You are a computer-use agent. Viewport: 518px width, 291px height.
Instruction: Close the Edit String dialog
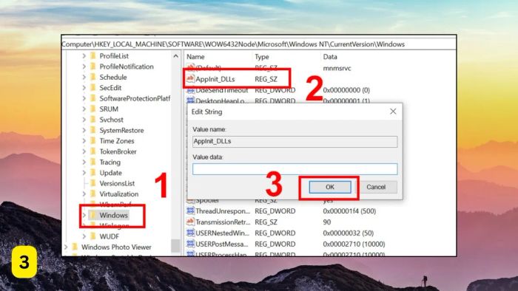[393, 112]
